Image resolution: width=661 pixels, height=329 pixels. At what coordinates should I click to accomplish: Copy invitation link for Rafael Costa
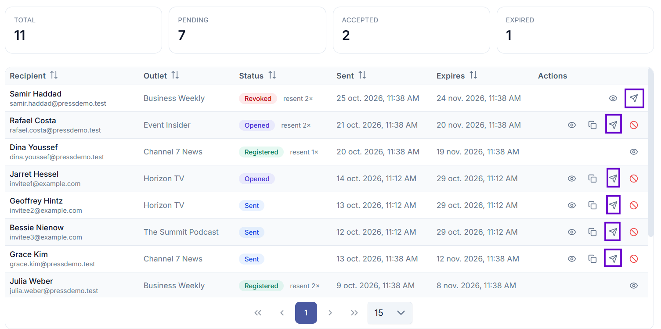(x=592, y=125)
